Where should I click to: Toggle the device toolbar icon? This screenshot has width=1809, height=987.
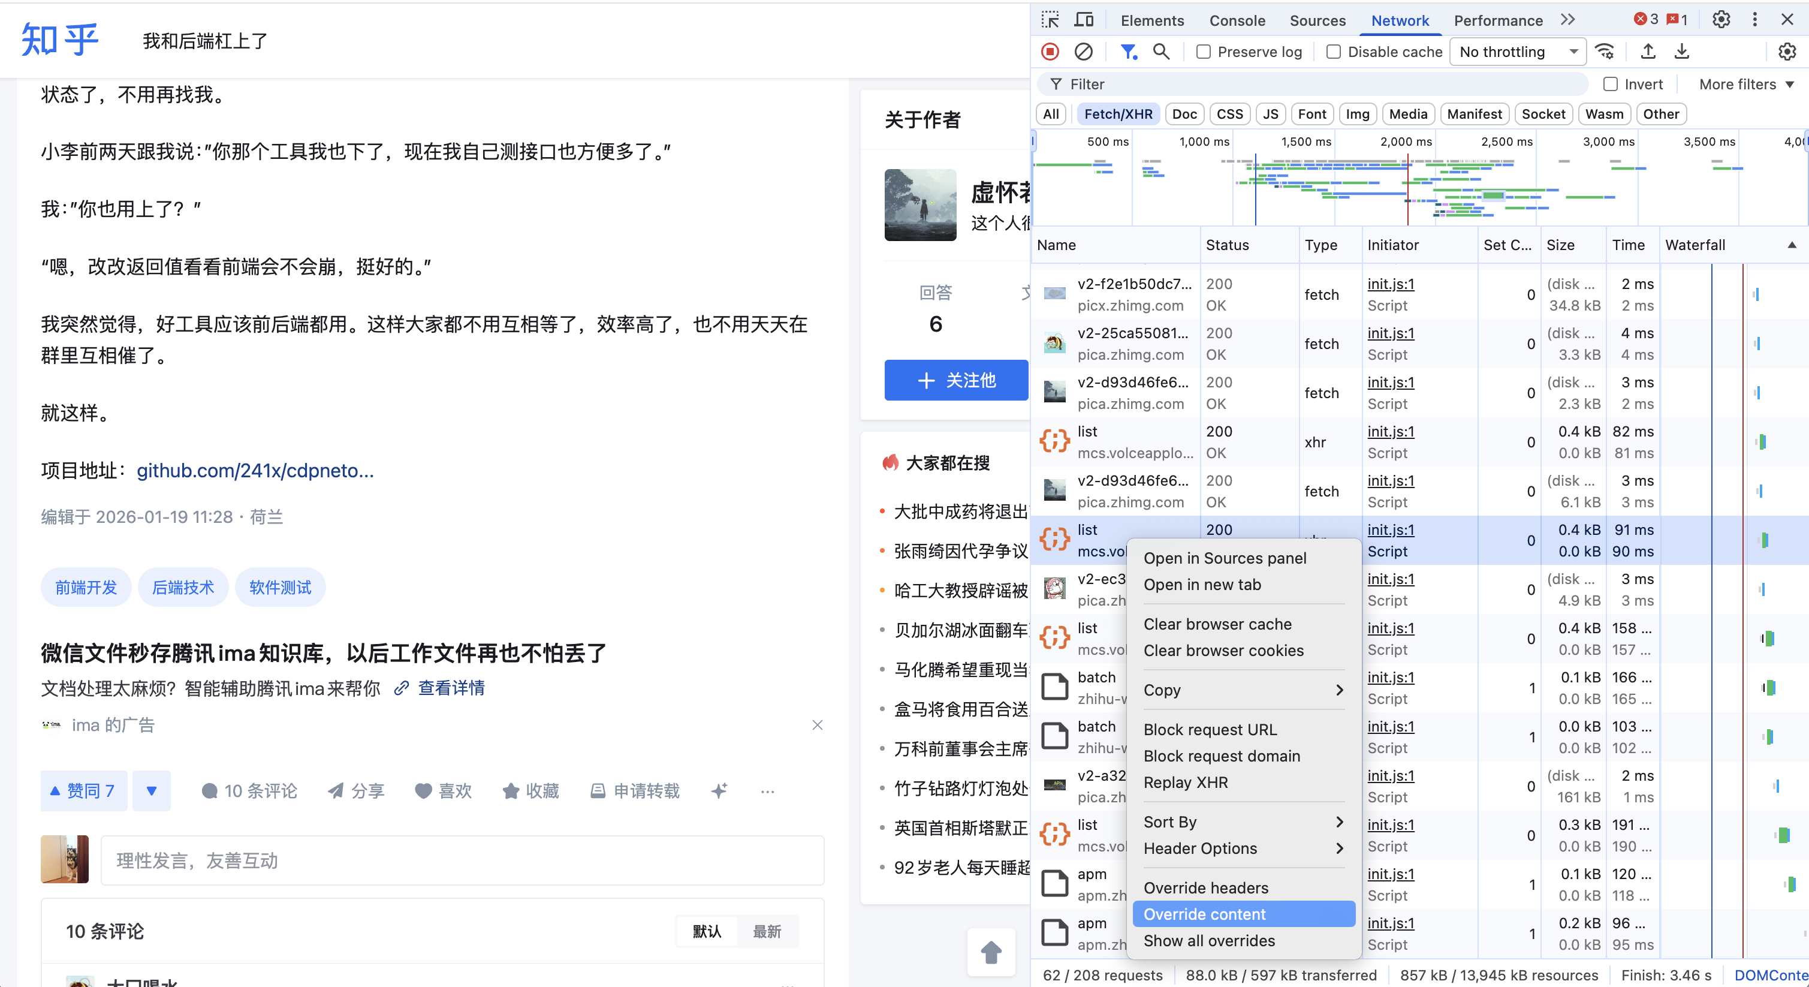coord(1084,20)
